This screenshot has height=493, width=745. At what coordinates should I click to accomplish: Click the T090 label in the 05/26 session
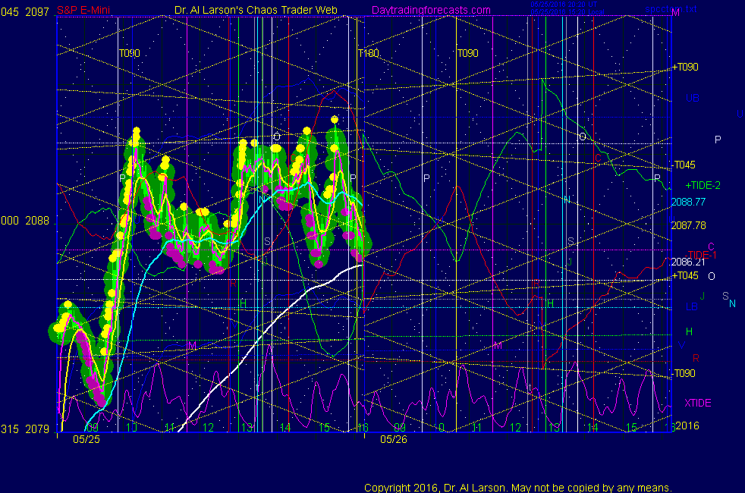coord(467,53)
